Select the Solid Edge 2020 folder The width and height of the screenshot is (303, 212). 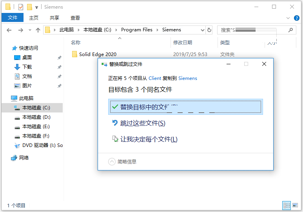98,54
